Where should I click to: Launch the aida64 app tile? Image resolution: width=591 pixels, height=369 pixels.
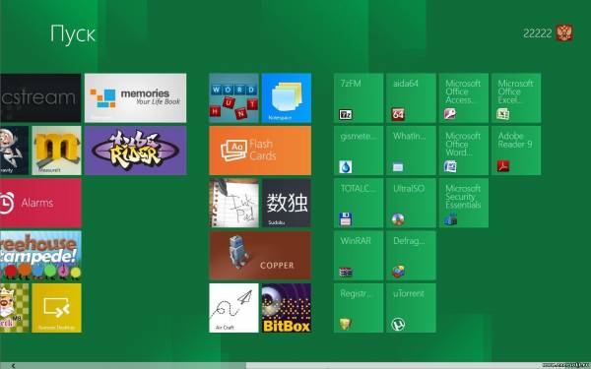pos(411,97)
